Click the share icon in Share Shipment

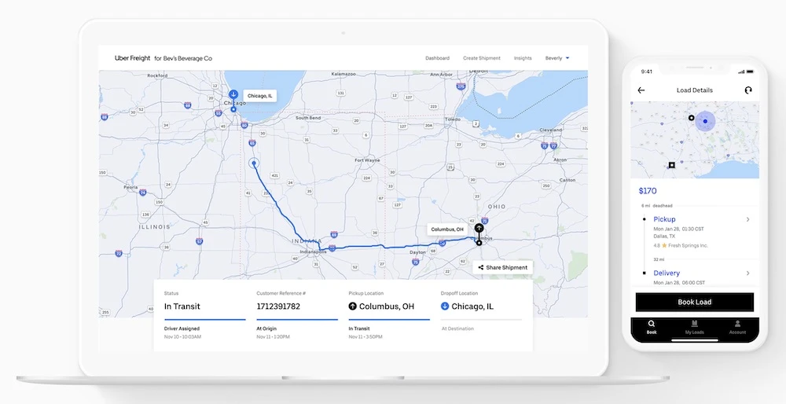click(481, 268)
